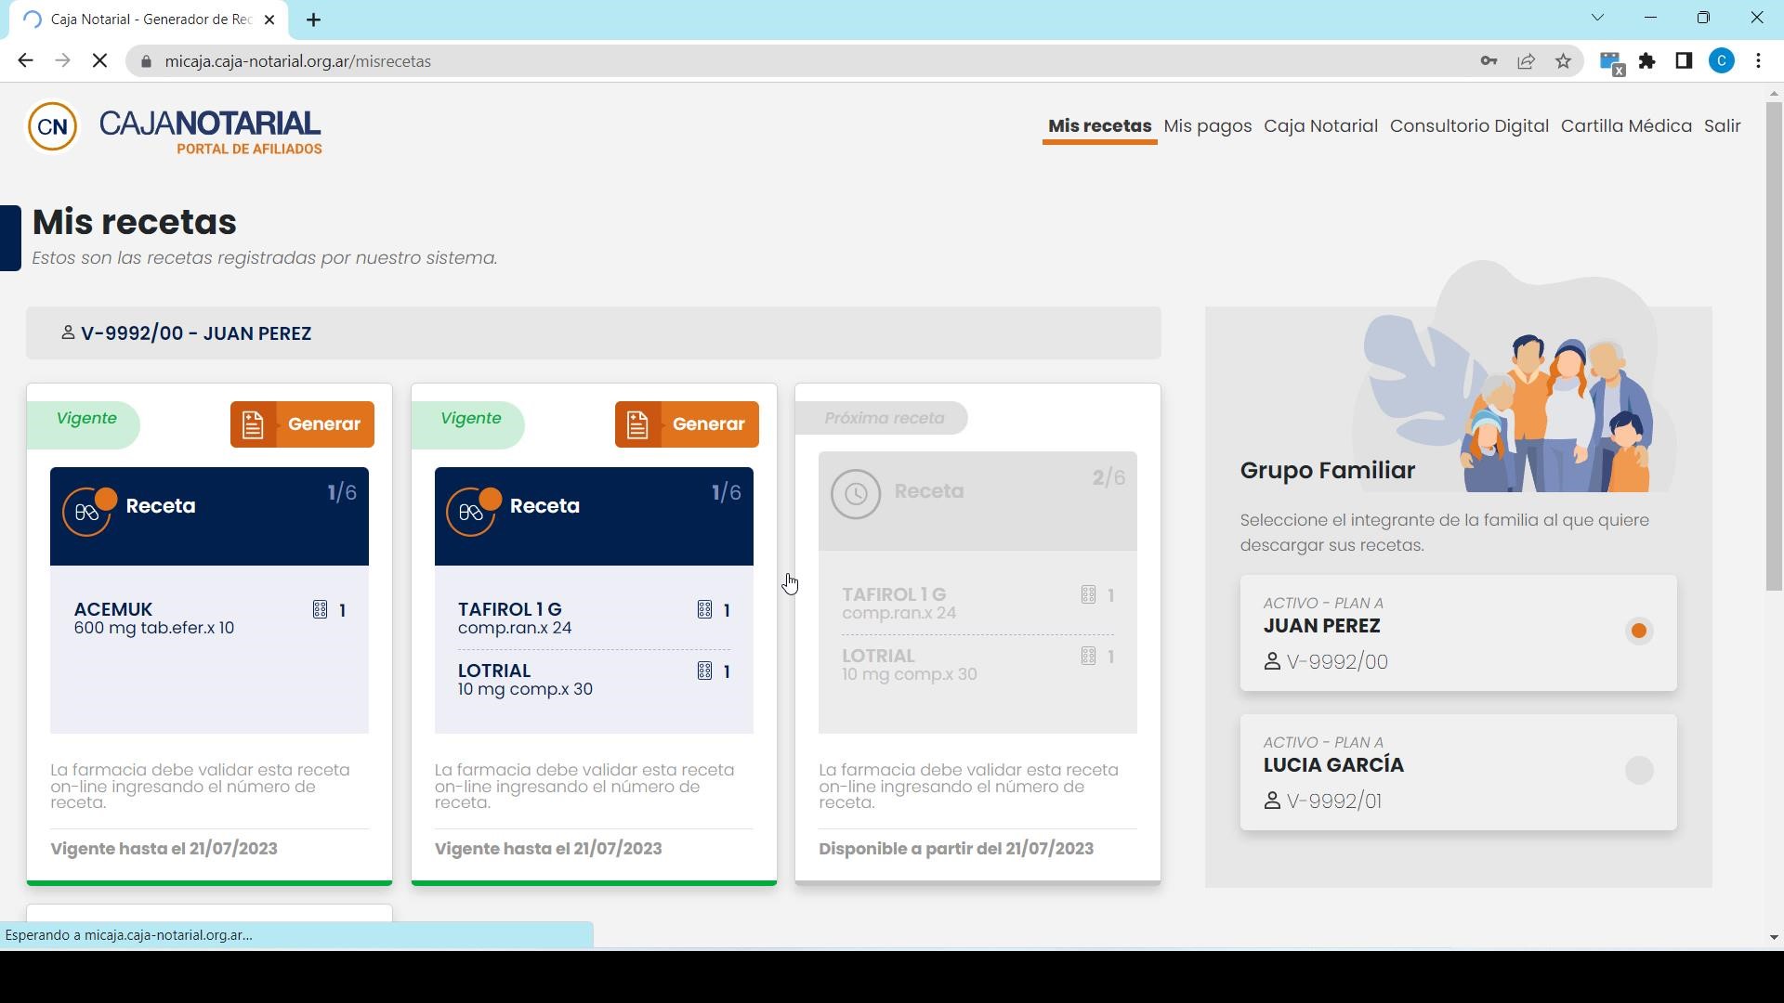Generate the ACEMUK receta
The image size is (1784, 1003).
pos(302,424)
